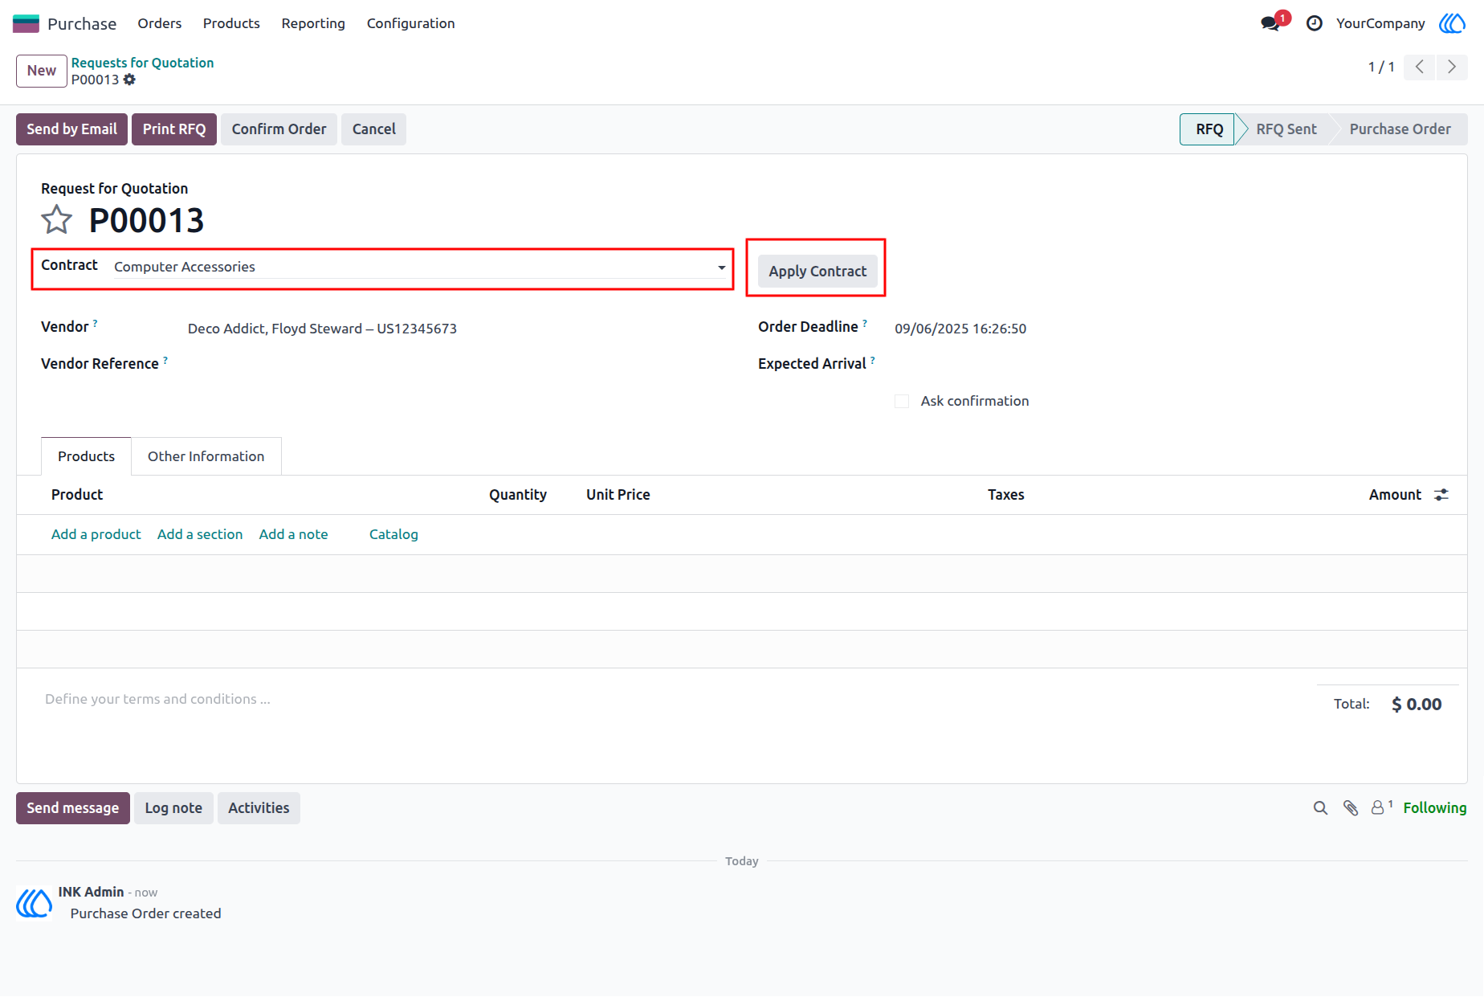Open the messages conversation icon
1484x997 pixels.
pyautogui.click(x=1270, y=23)
